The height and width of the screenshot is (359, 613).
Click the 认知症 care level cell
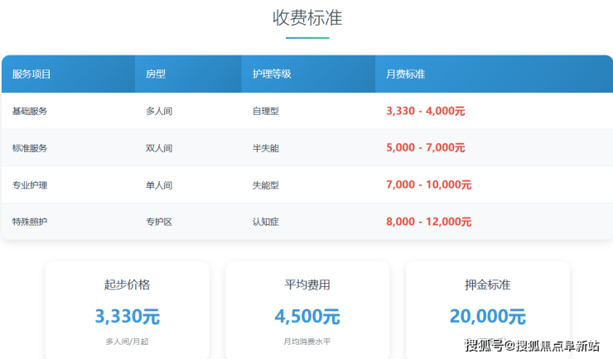pyautogui.click(x=266, y=222)
